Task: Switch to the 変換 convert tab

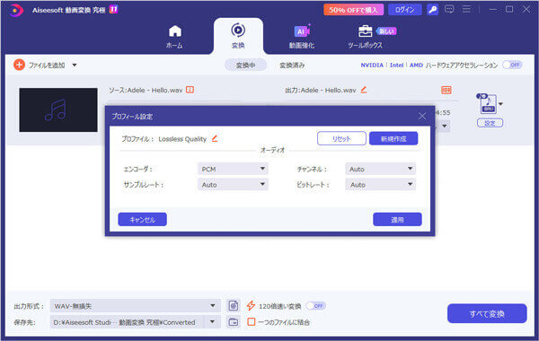Action: tap(238, 36)
